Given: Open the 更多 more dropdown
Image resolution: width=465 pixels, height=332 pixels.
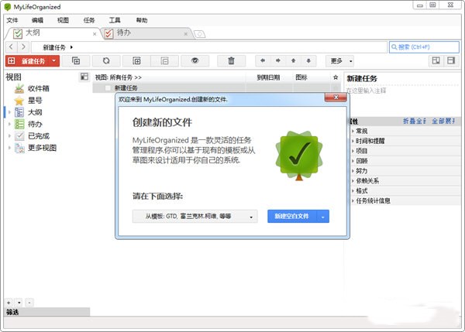Looking at the screenshot, I should (339, 61).
